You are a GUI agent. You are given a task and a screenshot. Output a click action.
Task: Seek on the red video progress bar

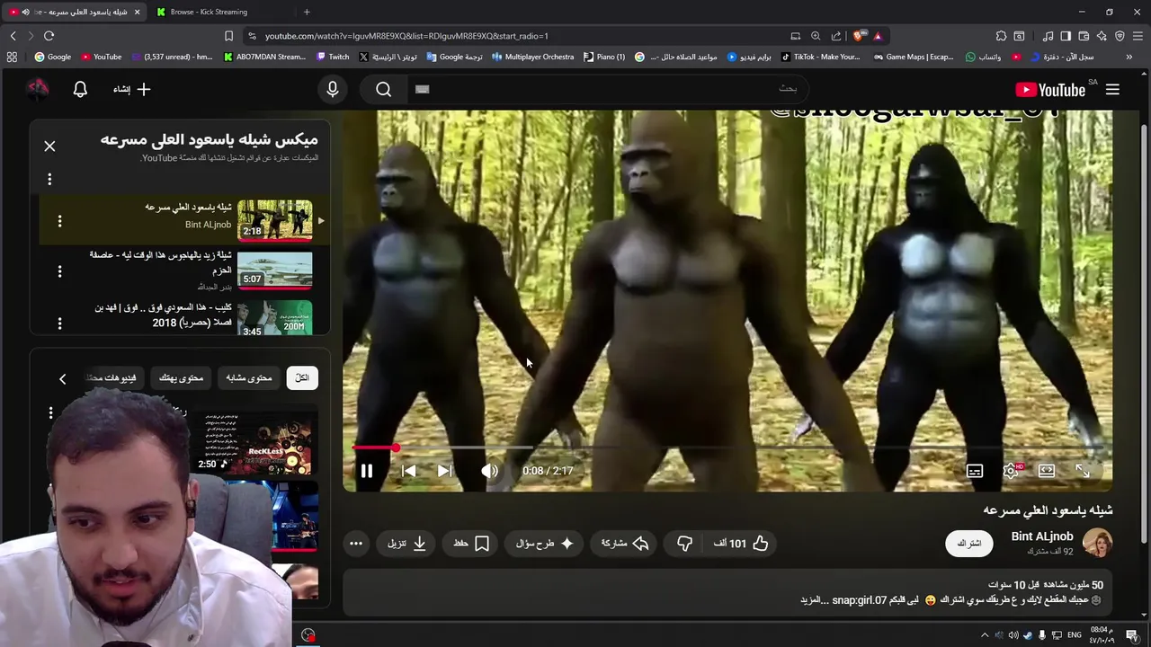[727, 447]
